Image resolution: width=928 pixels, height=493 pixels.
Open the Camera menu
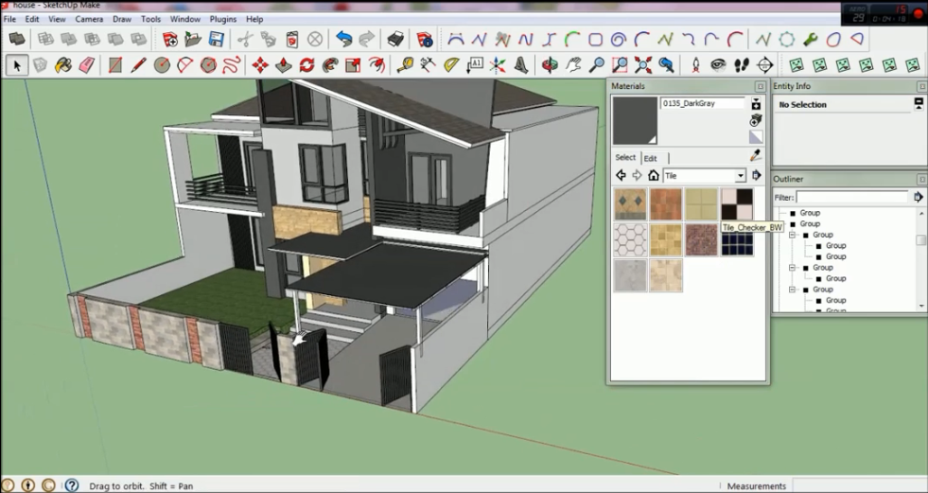pos(89,19)
